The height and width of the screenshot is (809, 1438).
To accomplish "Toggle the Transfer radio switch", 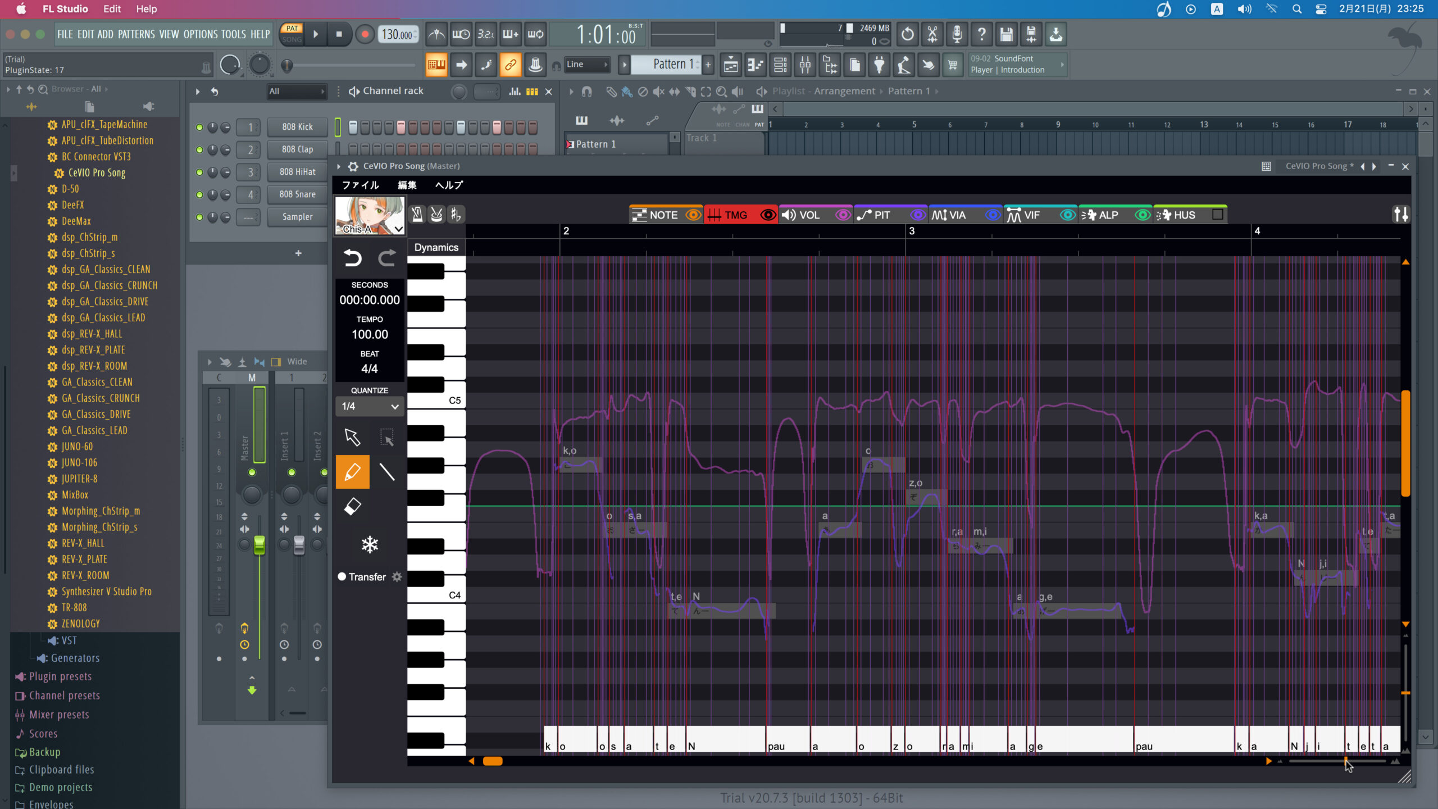I will (342, 576).
